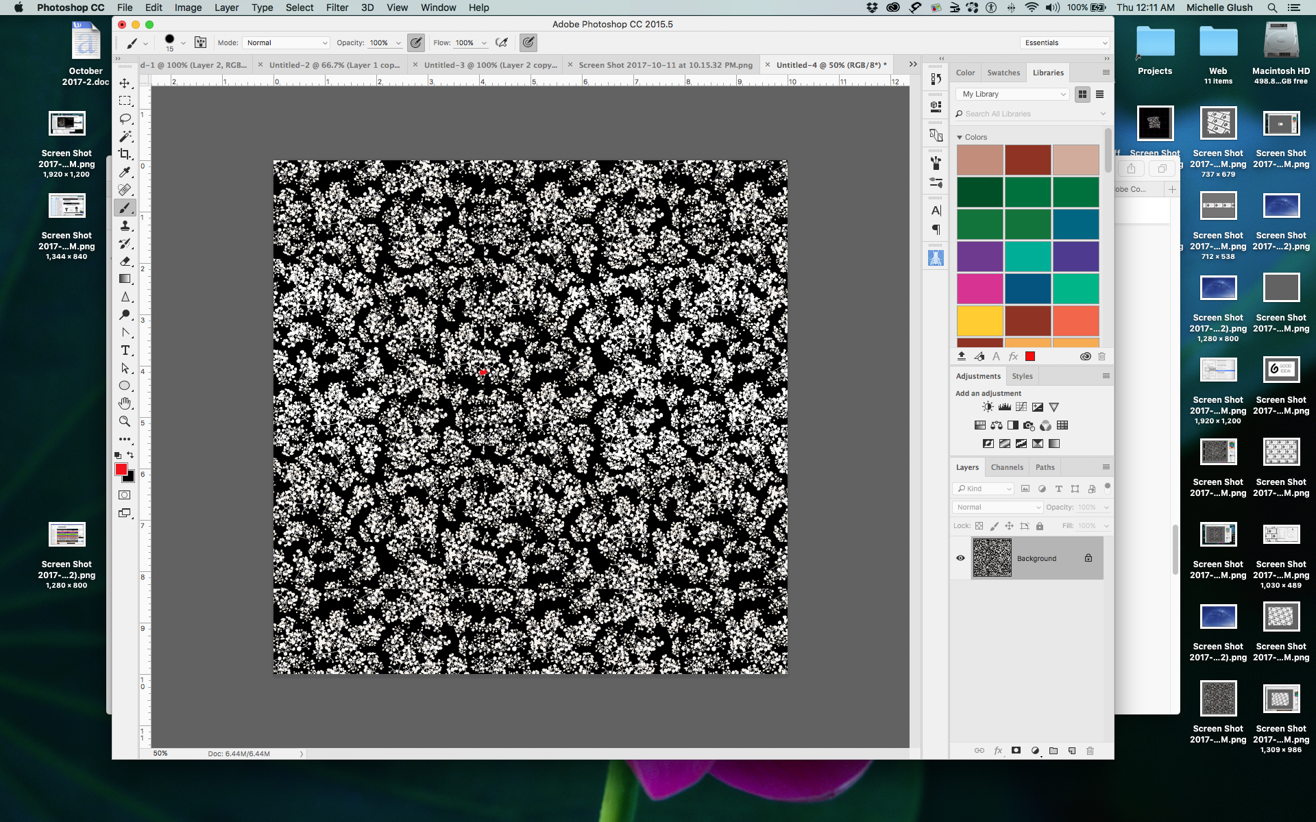
Task: Switch to the Channels tab
Action: pyautogui.click(x=1007, y=467)
